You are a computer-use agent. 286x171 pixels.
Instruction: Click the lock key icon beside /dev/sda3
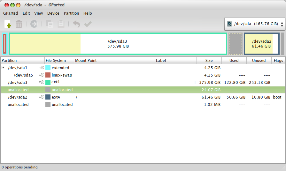coord(41,83)
